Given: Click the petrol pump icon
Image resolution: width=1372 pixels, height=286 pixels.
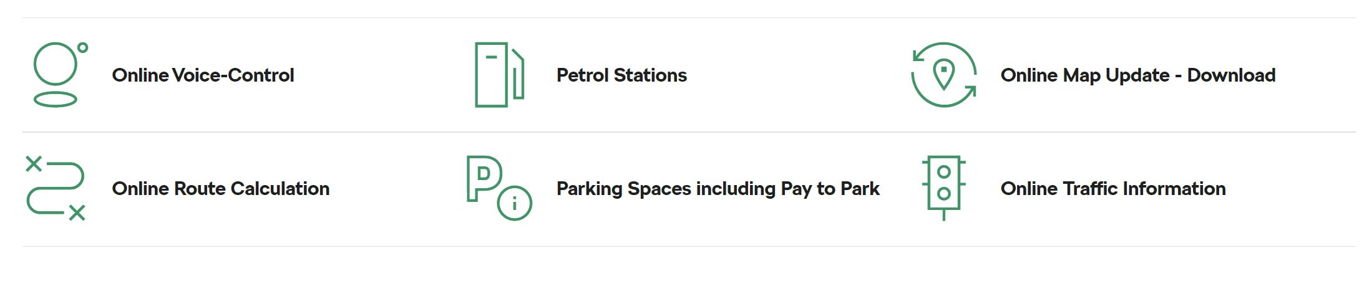Looking at the screenshot, I should 499,75.
